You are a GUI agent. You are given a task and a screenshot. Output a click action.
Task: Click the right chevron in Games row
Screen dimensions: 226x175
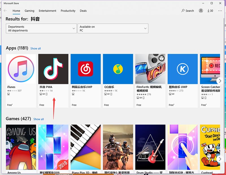[220, 159]
